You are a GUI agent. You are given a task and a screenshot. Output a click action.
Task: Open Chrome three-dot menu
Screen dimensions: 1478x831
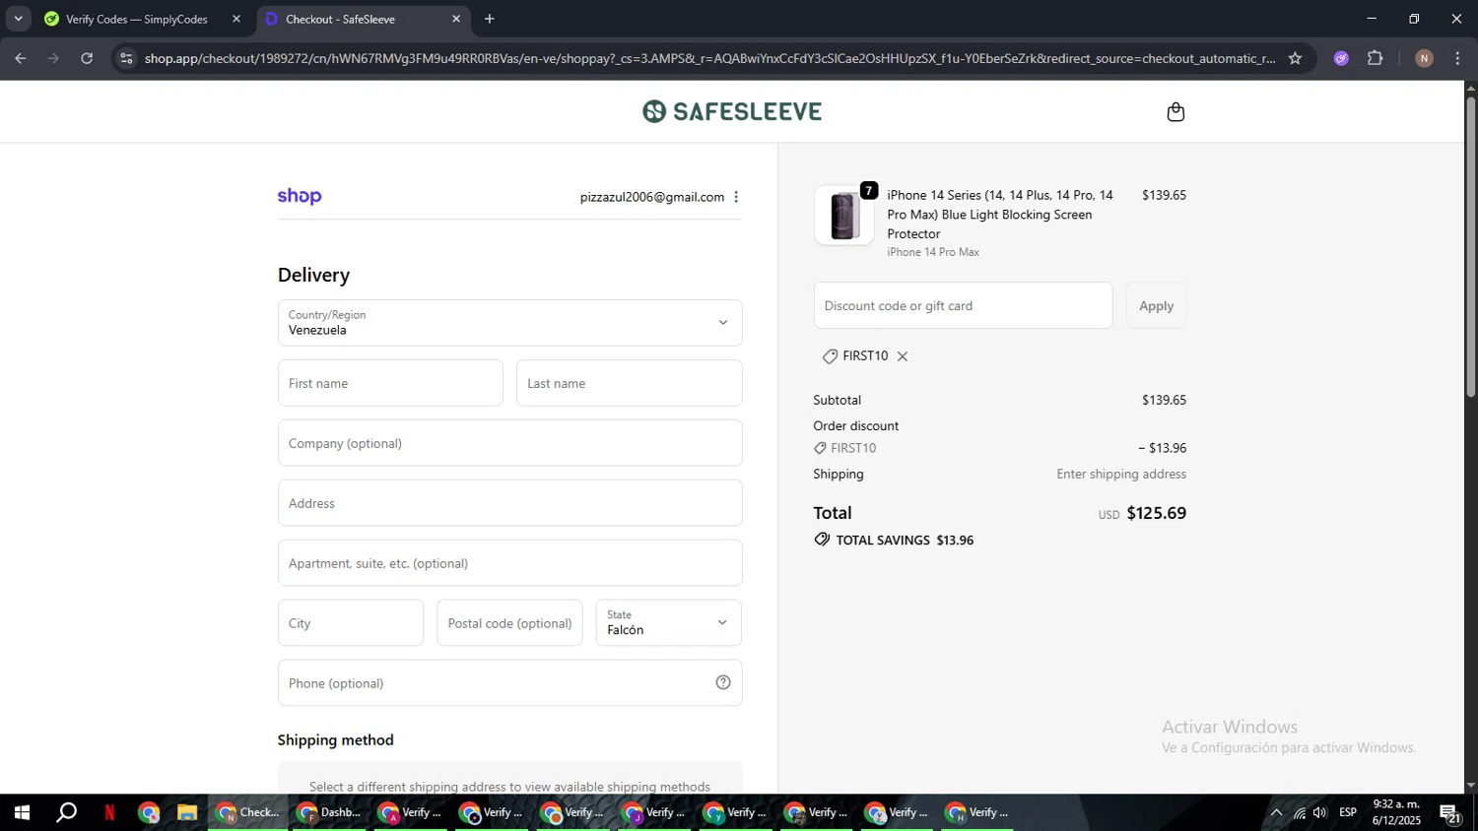[x=1458, y=58]
